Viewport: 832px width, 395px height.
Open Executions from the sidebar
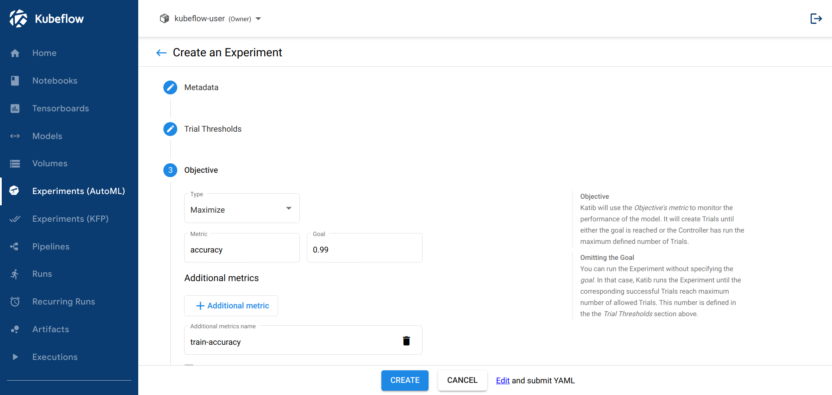click(15, 357)
